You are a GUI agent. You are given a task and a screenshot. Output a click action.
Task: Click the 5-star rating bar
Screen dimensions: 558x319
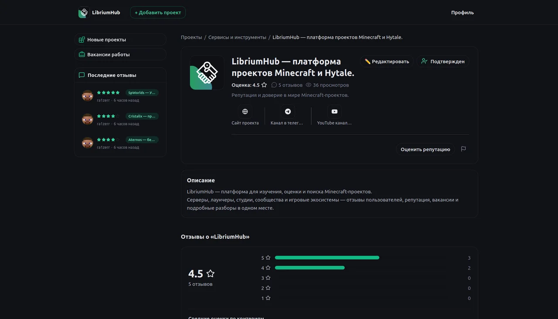pos(361,258)
